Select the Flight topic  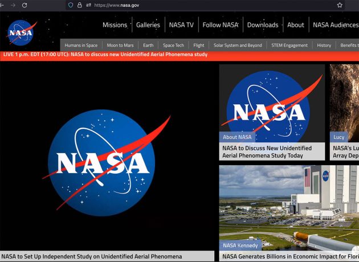[x=198, y=46]
